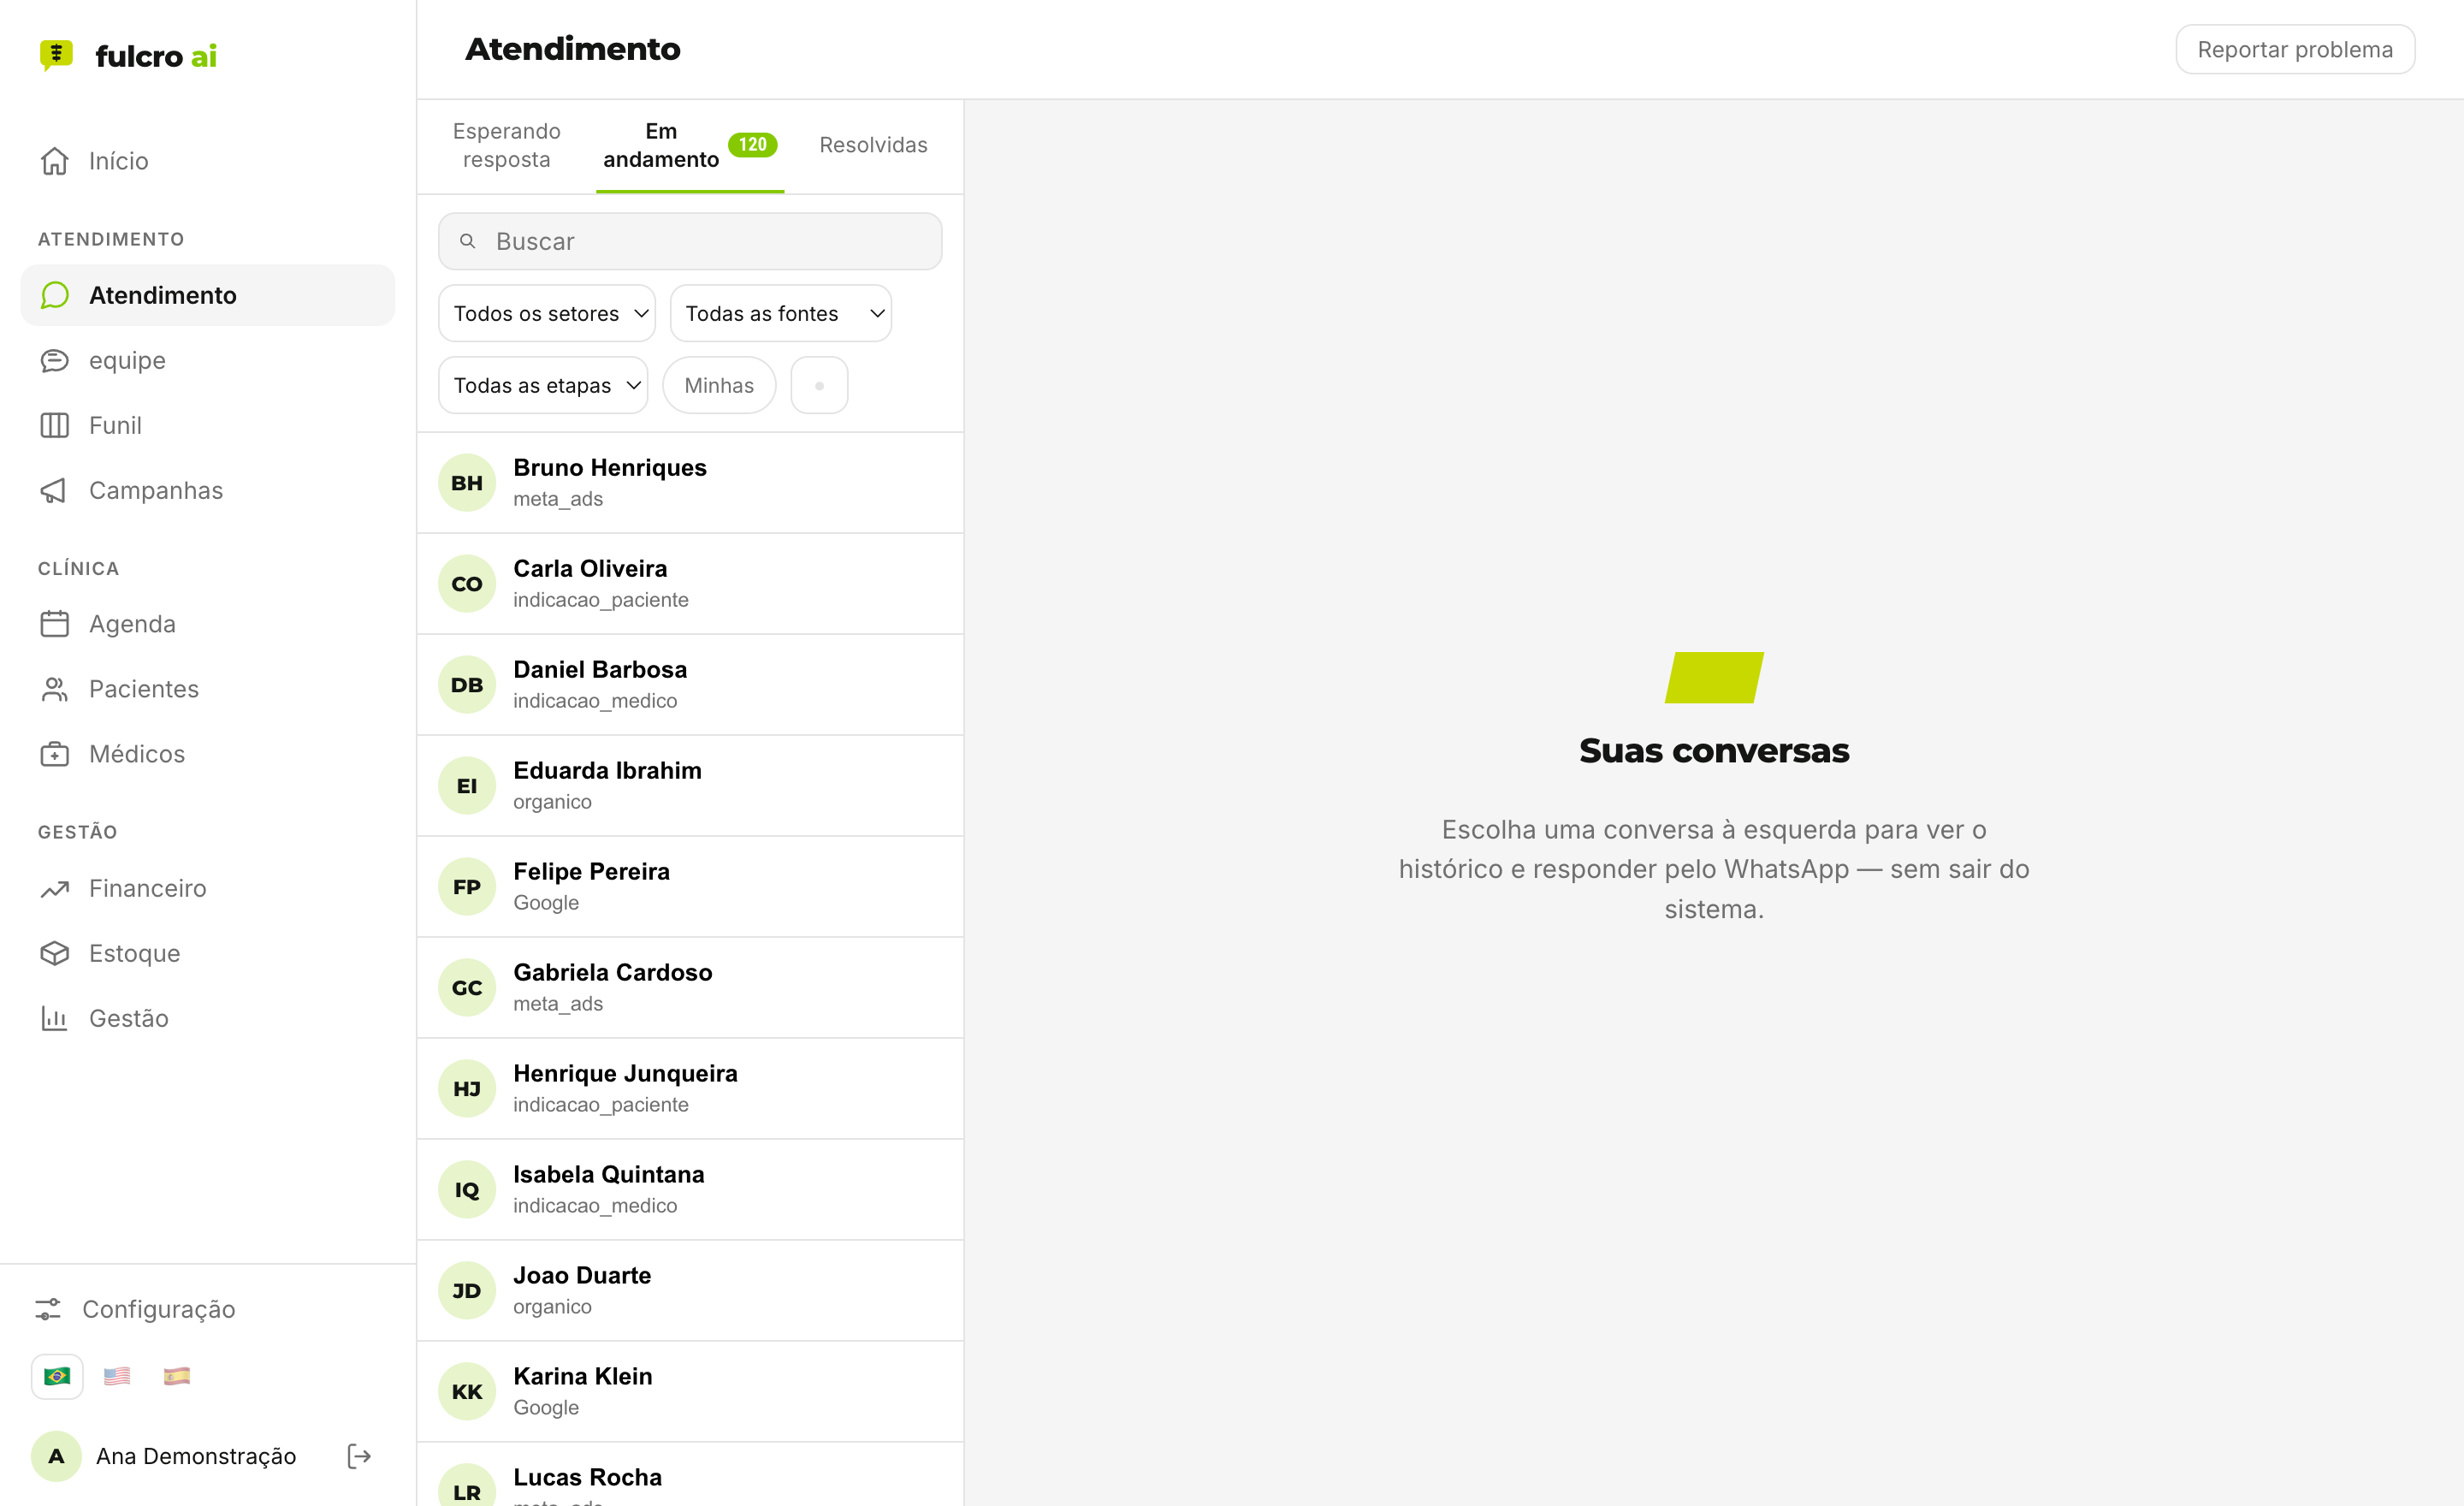Toggle the dot filter button next to Minhas
The width and height of the screenshot is (2464, 1506).
pyautogui.click(x=819, y=385)
